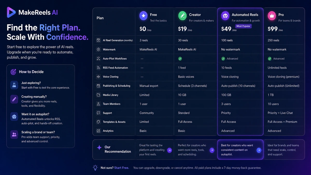Screen dimensions: 311x175
Task: Click the 'Voice cloning (premium)' cell
Action: pos(284,77)
